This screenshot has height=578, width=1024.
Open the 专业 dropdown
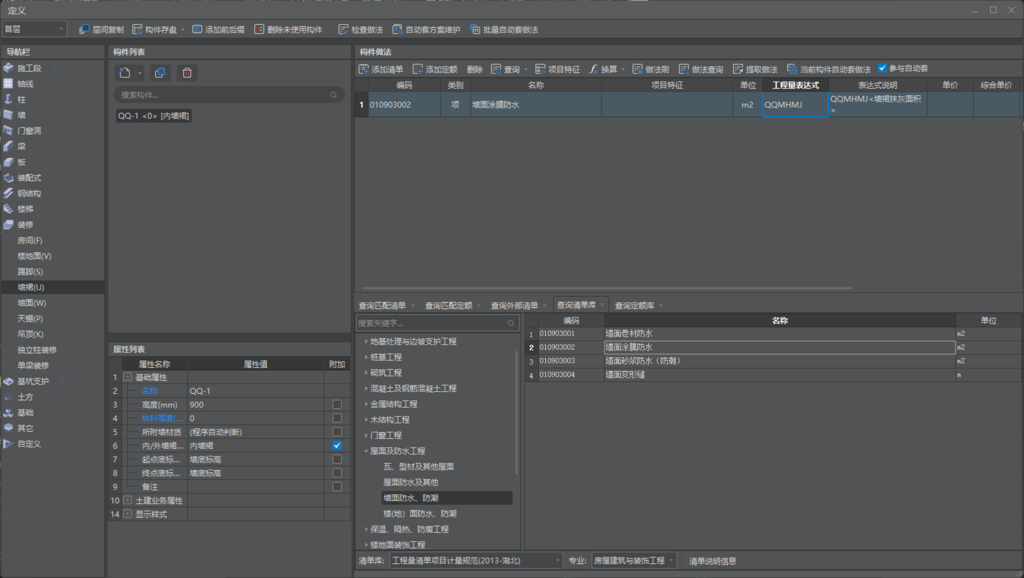click(633, 561)
